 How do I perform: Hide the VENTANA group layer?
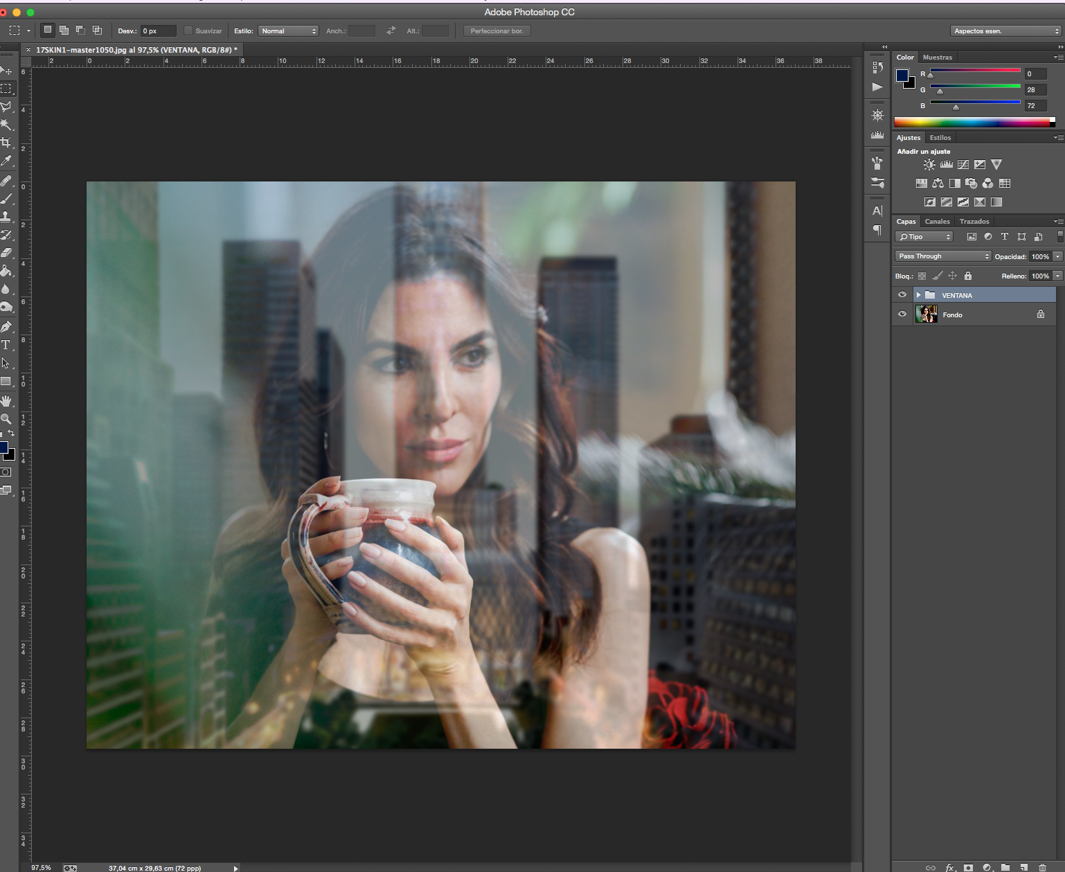pyautogui.click(x=902, y=295)
